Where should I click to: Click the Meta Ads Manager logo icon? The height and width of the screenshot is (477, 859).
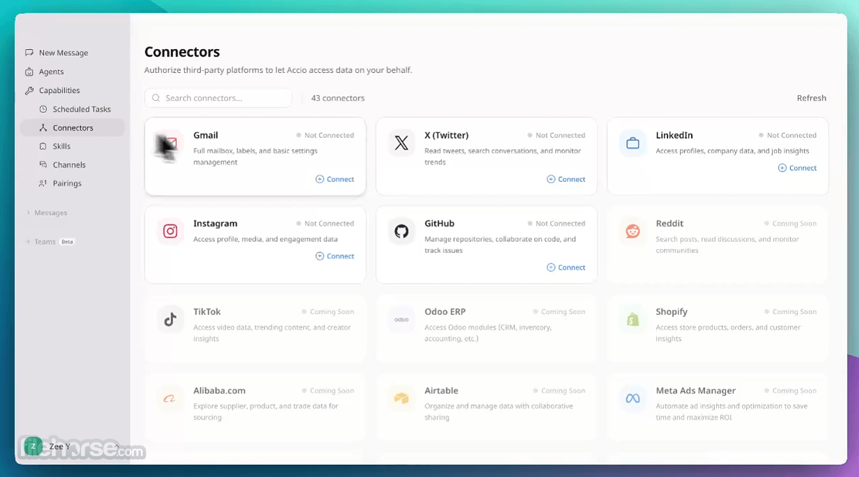(x=633, y=398)
